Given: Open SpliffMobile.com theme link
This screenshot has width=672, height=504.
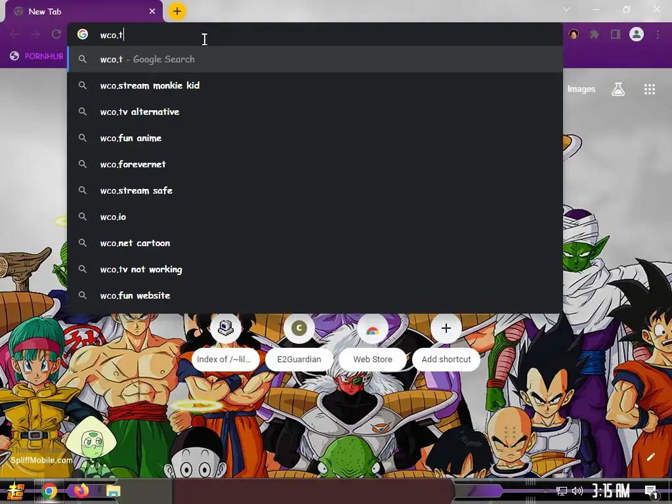Looking at the screenshot, I should (41, 460).
